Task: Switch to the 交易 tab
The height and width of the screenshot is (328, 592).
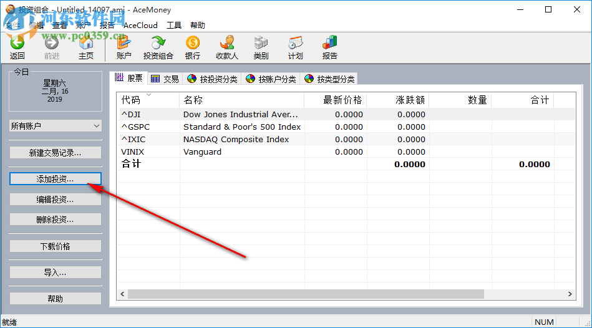Action: [x=165, y=79]
